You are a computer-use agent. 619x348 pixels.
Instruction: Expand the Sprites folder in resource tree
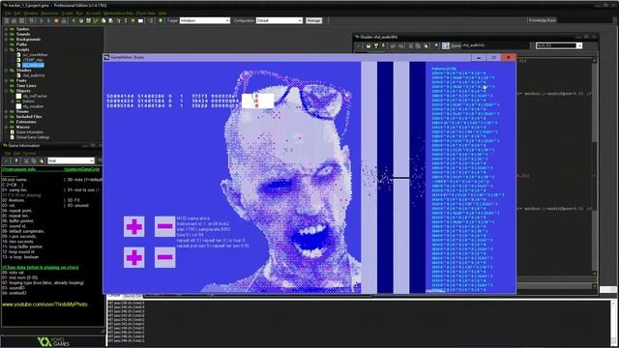tap(6, 29)
